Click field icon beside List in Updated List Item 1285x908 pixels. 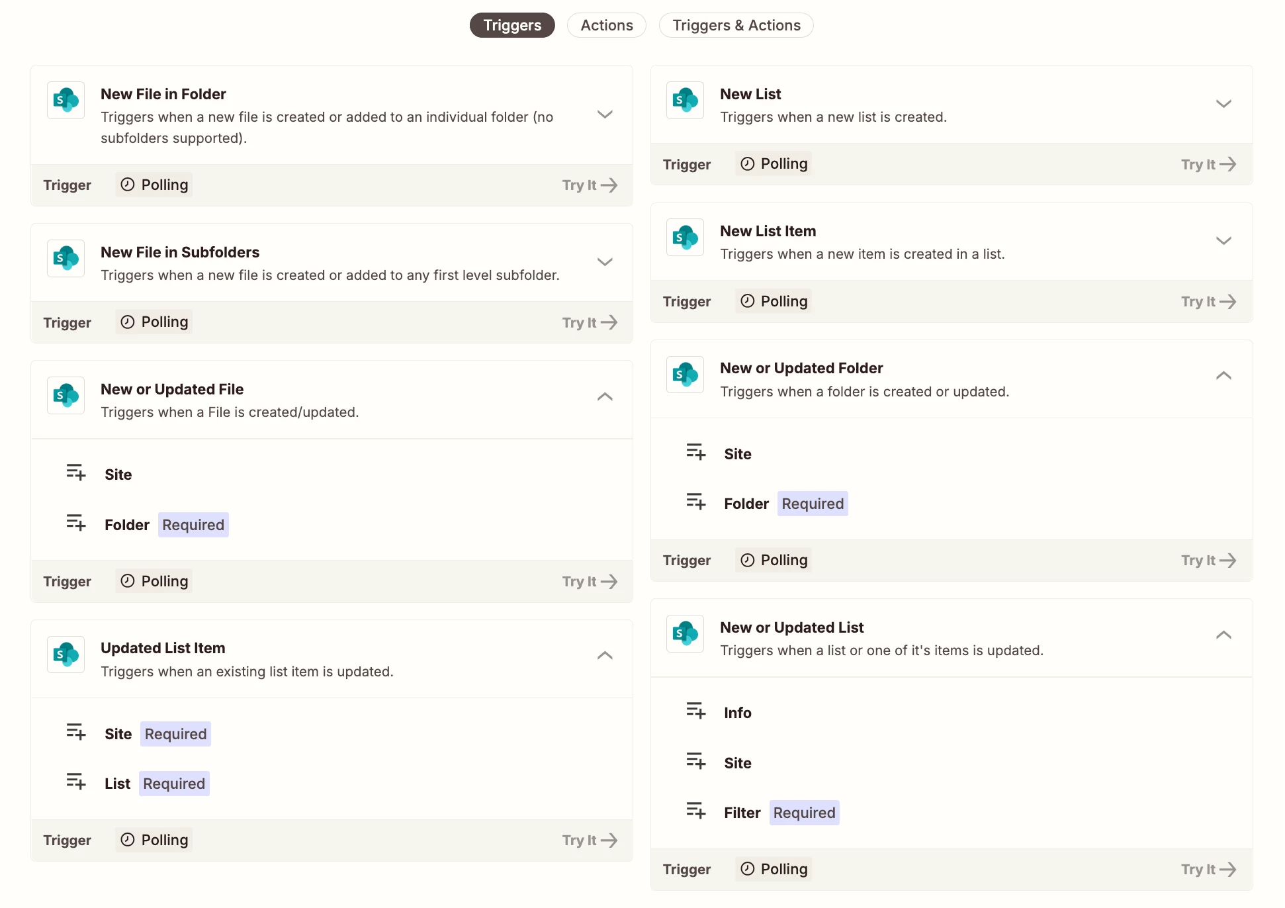point(76,782)
